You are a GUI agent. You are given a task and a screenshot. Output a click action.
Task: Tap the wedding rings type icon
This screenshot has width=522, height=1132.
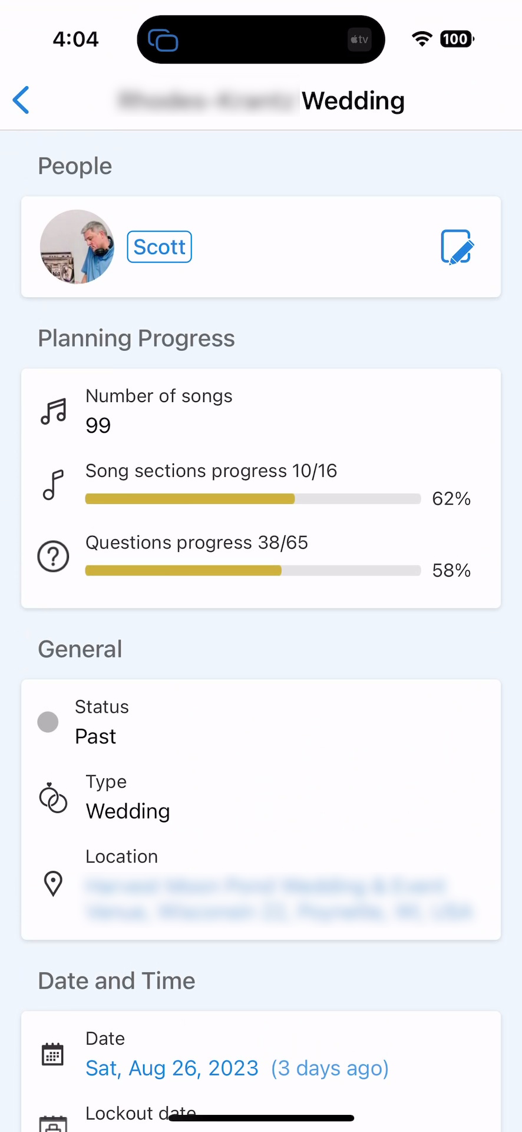[x=53, y=798]
